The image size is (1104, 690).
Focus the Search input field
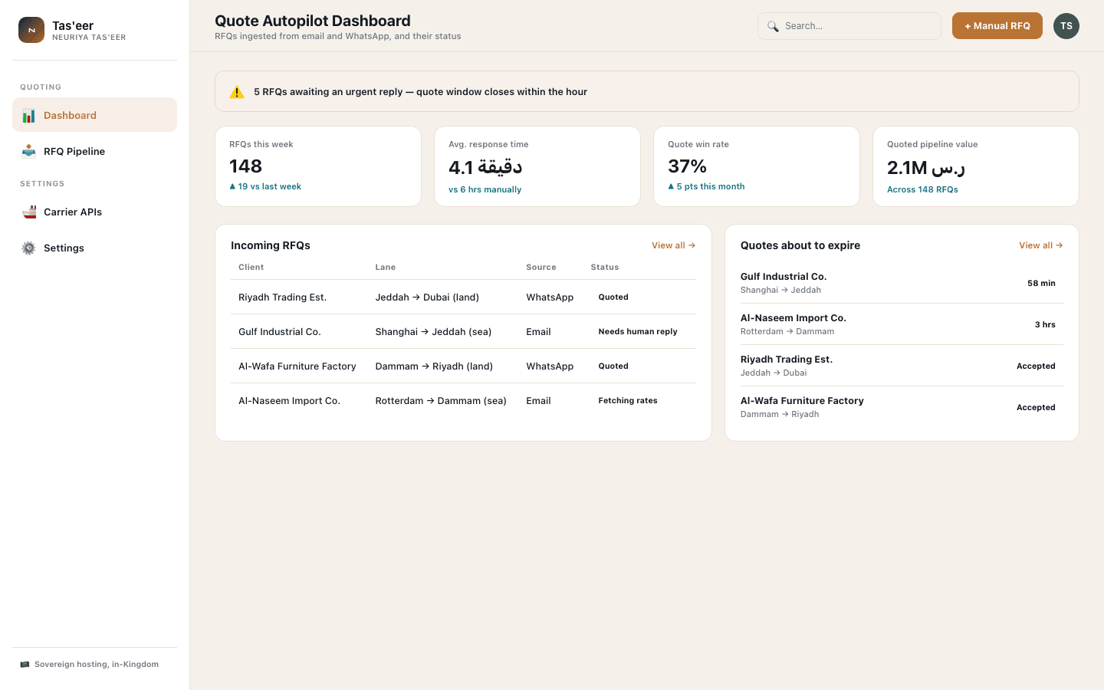click(849, 26)
